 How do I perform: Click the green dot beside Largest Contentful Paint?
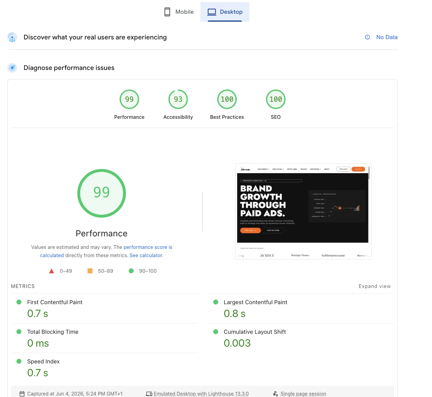(x=216, y=302)
